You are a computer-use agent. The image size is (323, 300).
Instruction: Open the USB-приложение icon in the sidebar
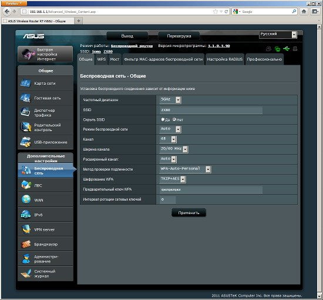pos(25,142)
